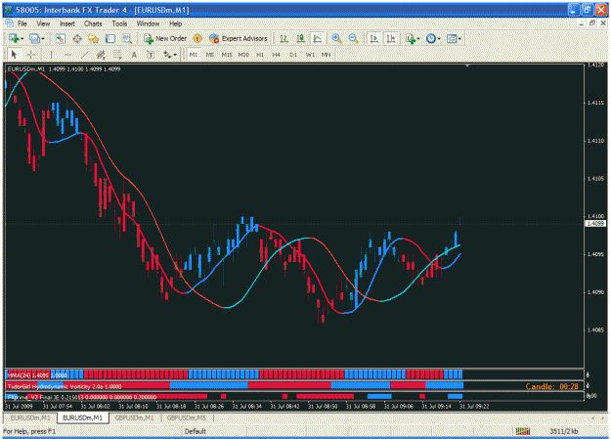Expand the Profiles dropdown arrow
The height and width of the screenshot is (439, 611).
[x=42, y=38]
